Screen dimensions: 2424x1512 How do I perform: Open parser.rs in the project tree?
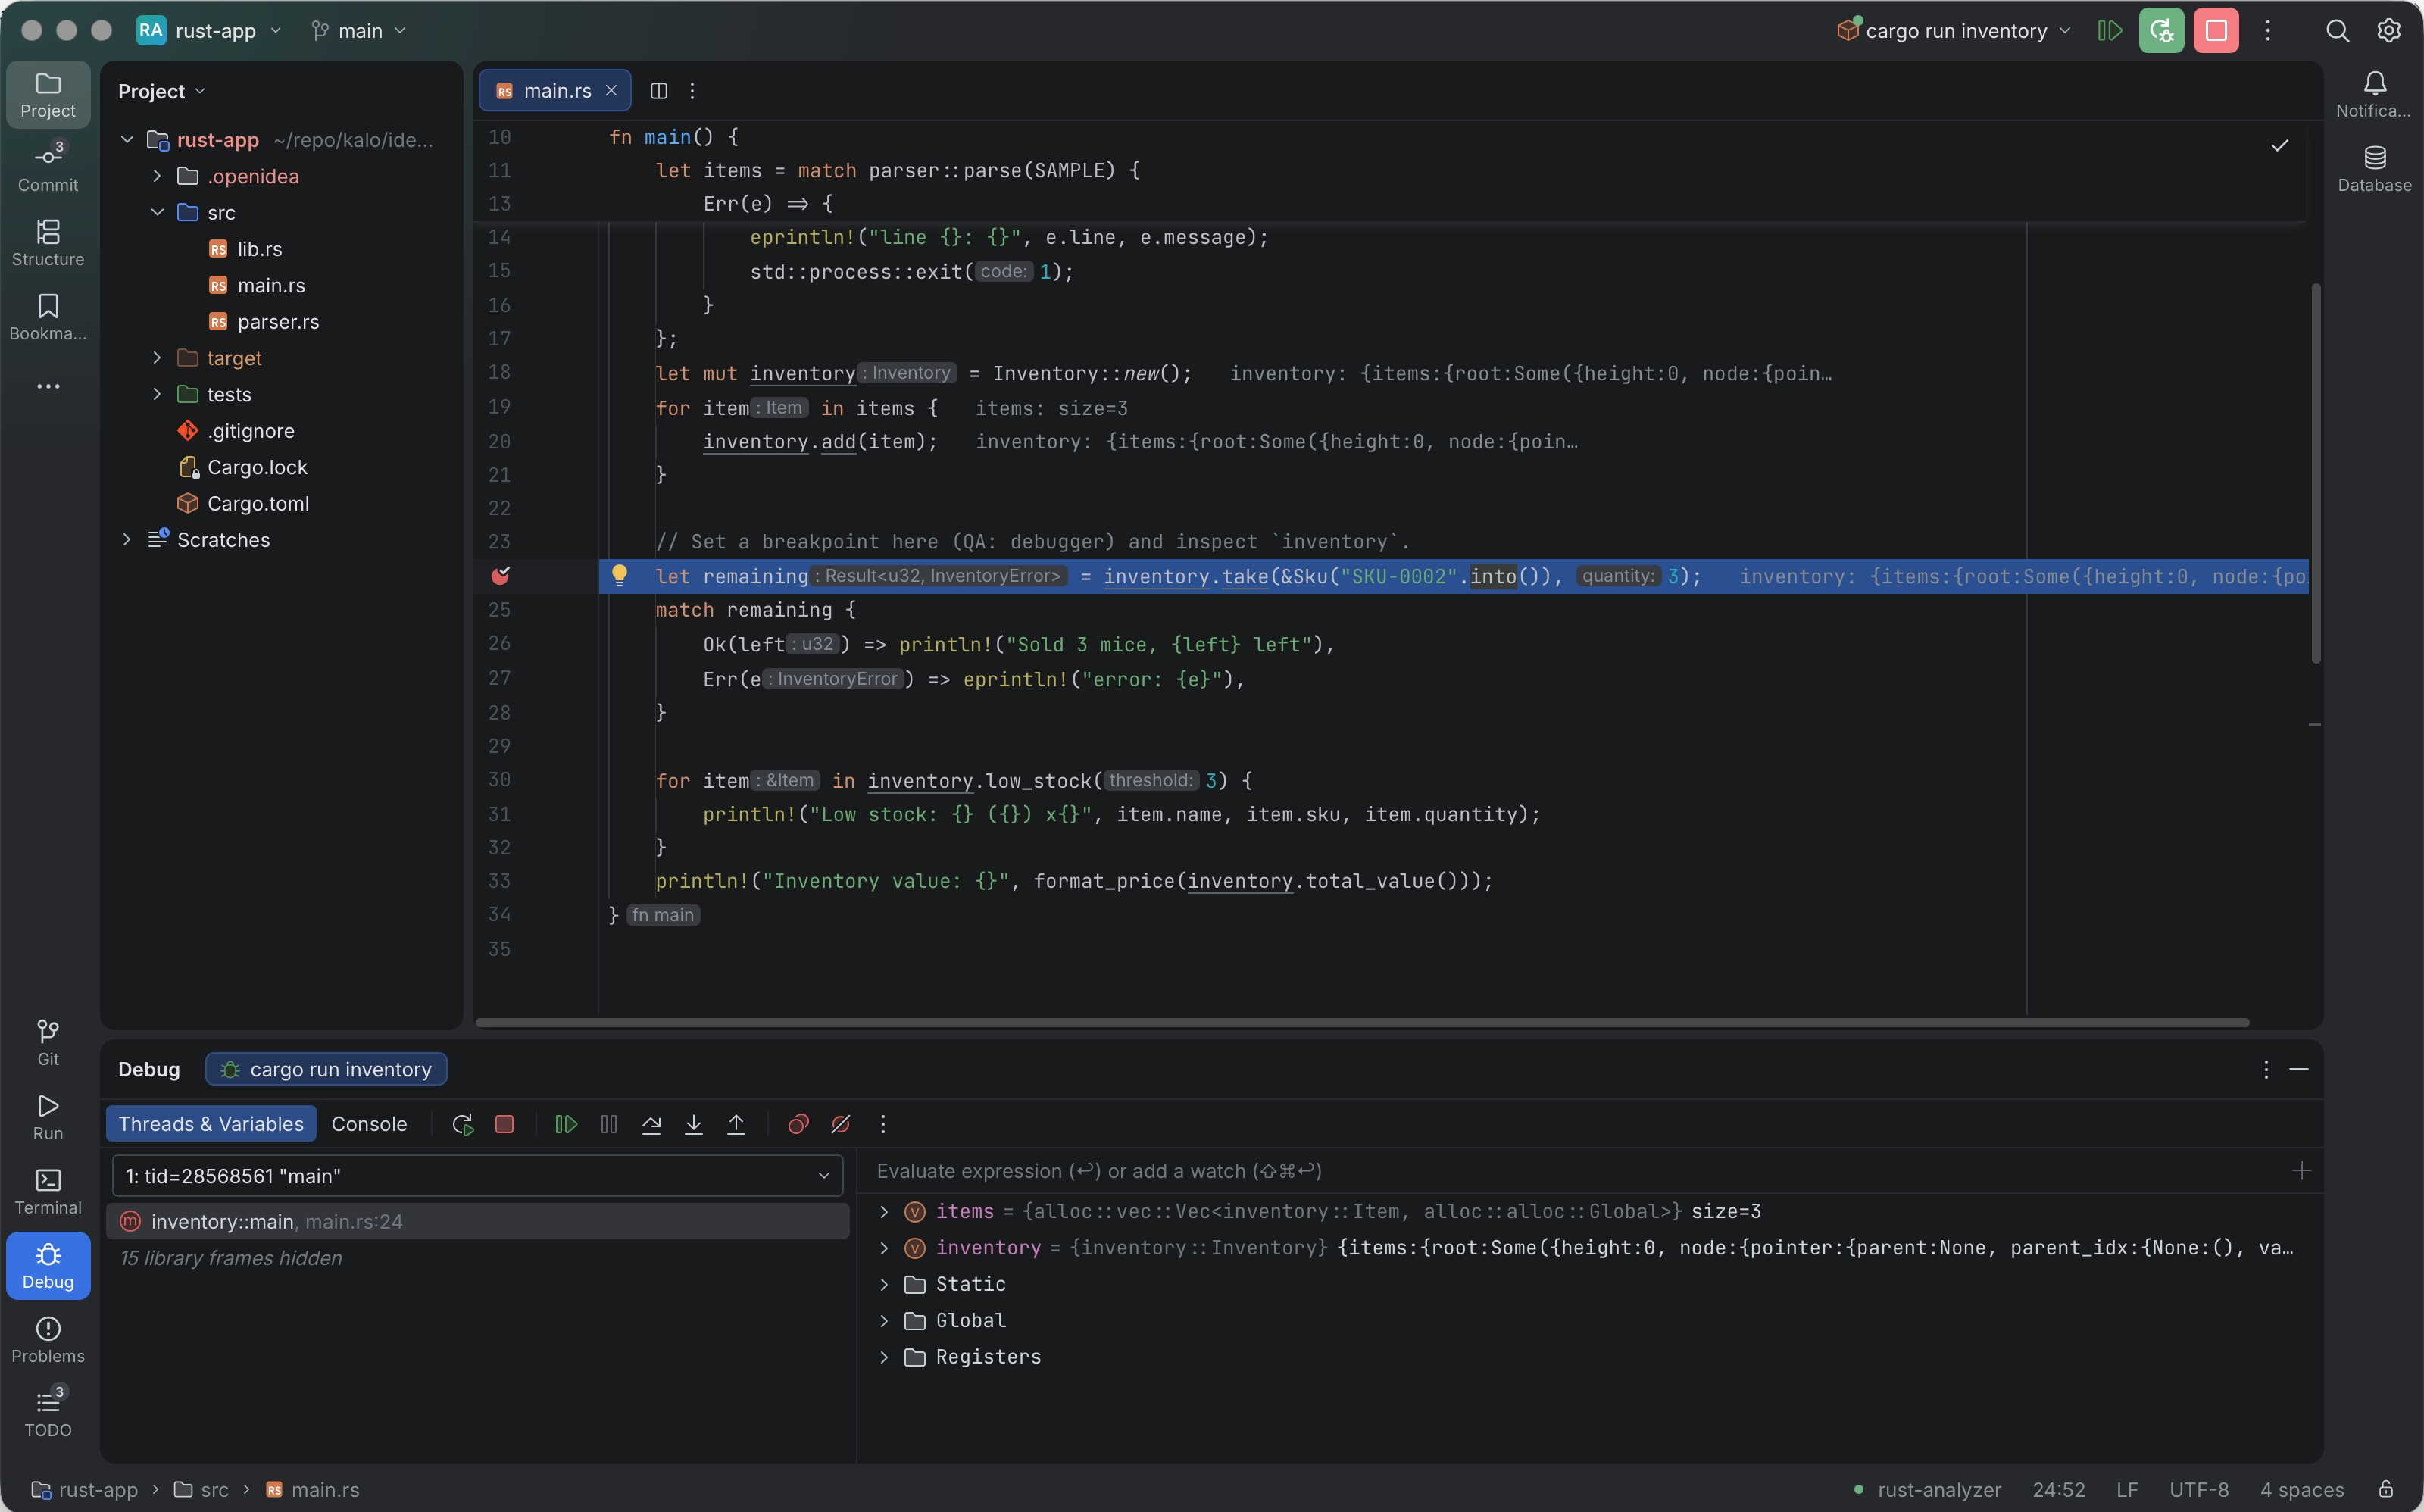coord(278,321)
